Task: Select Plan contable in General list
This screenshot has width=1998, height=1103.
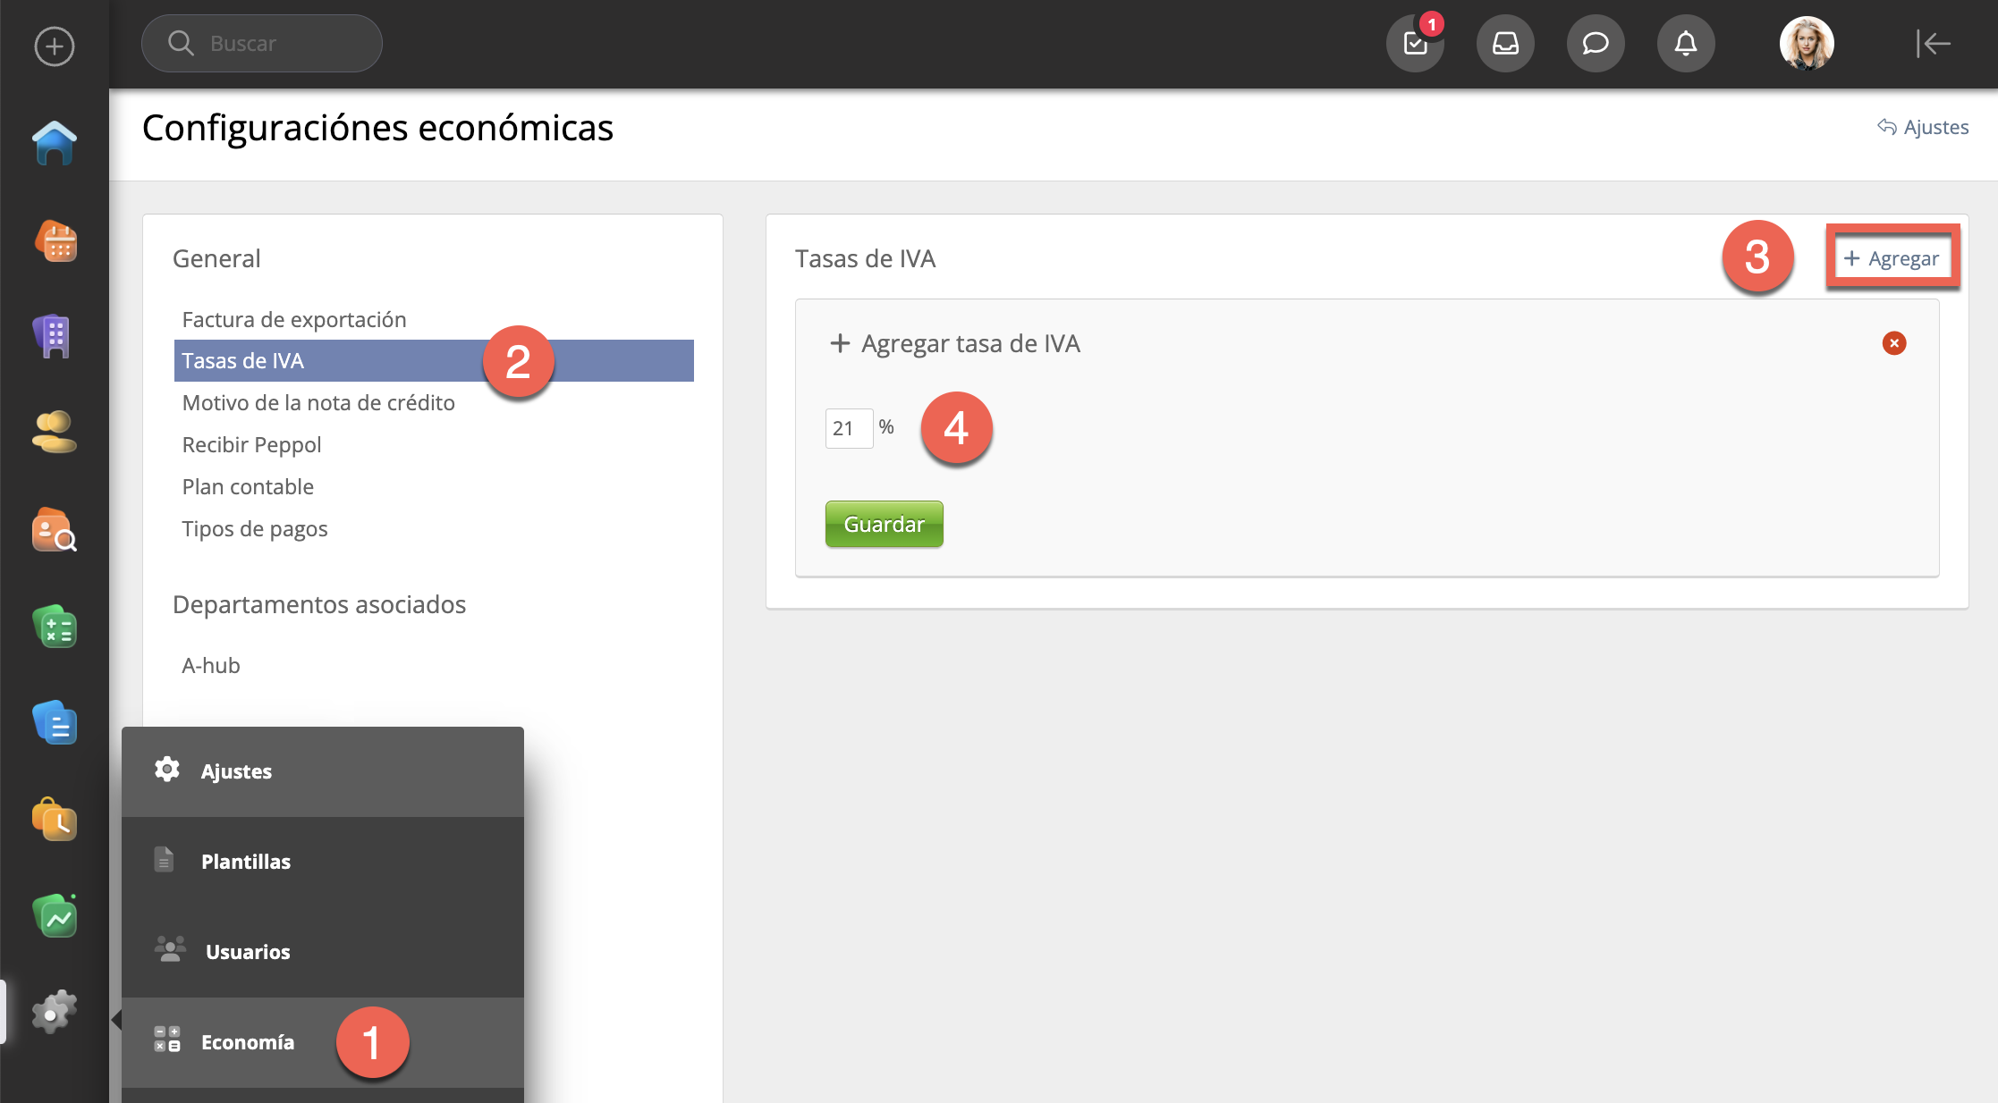Action: (x=248, y=486)
